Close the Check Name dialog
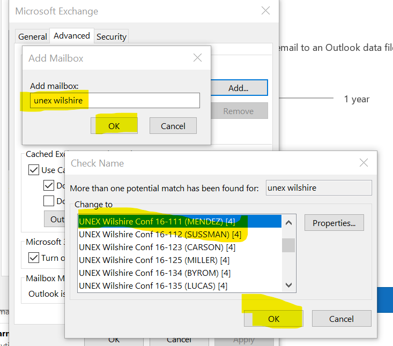Screen dimensions: 393x346 pos(364,163)
